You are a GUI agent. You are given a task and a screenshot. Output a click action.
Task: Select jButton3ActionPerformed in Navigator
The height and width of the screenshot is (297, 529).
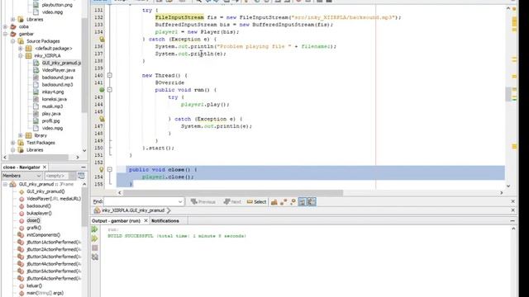coord(54,257)
